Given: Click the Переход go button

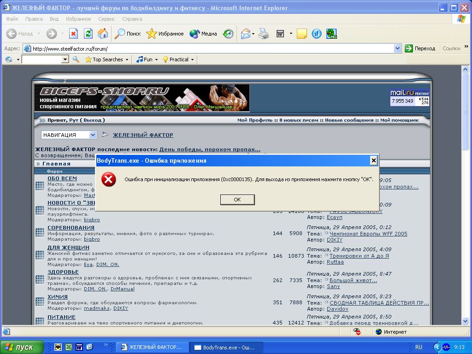Looking at the screenshot, I should (x=420, y=48).
